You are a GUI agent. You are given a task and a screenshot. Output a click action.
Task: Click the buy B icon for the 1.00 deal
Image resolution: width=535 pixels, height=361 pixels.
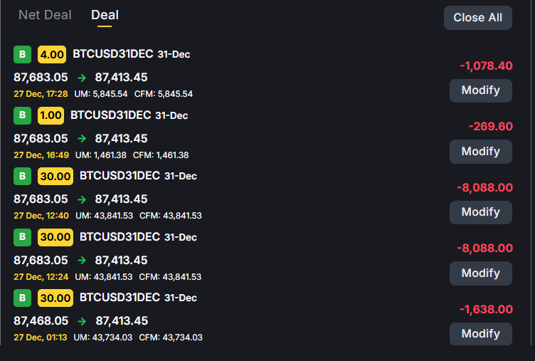(x=22, y=115)
